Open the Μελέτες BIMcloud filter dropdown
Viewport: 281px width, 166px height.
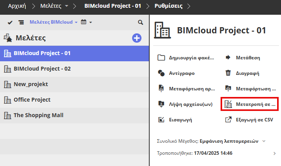click(x=53, y=22)
